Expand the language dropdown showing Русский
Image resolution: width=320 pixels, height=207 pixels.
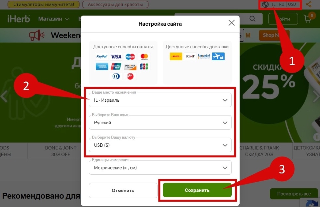coord(160,122)
